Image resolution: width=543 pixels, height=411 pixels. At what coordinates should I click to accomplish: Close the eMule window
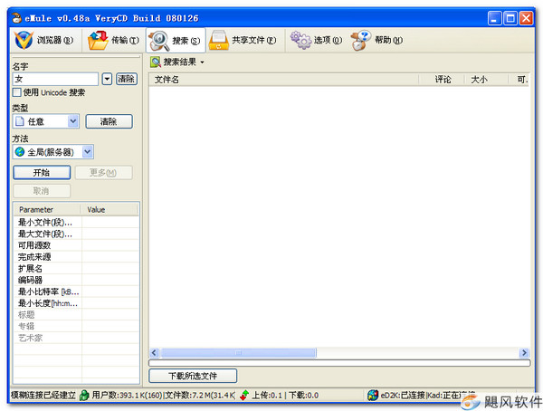click(526, 18)
